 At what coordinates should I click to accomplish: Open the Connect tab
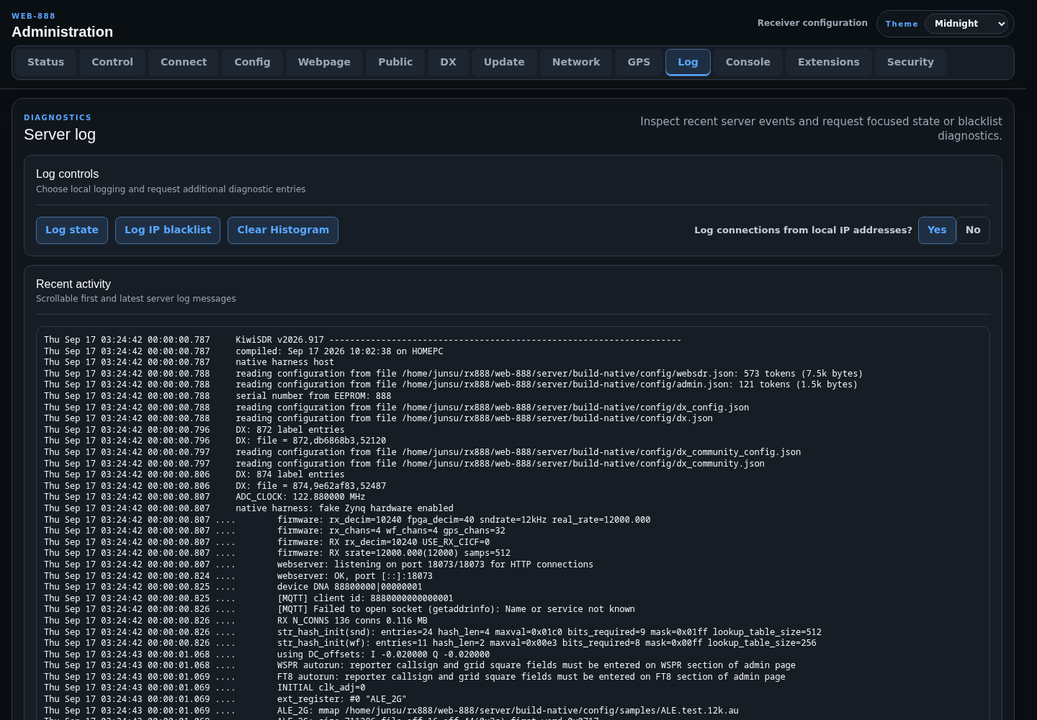tap(184, 63)
